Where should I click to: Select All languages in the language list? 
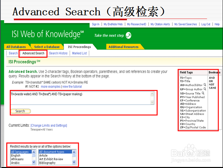point(21,152)
